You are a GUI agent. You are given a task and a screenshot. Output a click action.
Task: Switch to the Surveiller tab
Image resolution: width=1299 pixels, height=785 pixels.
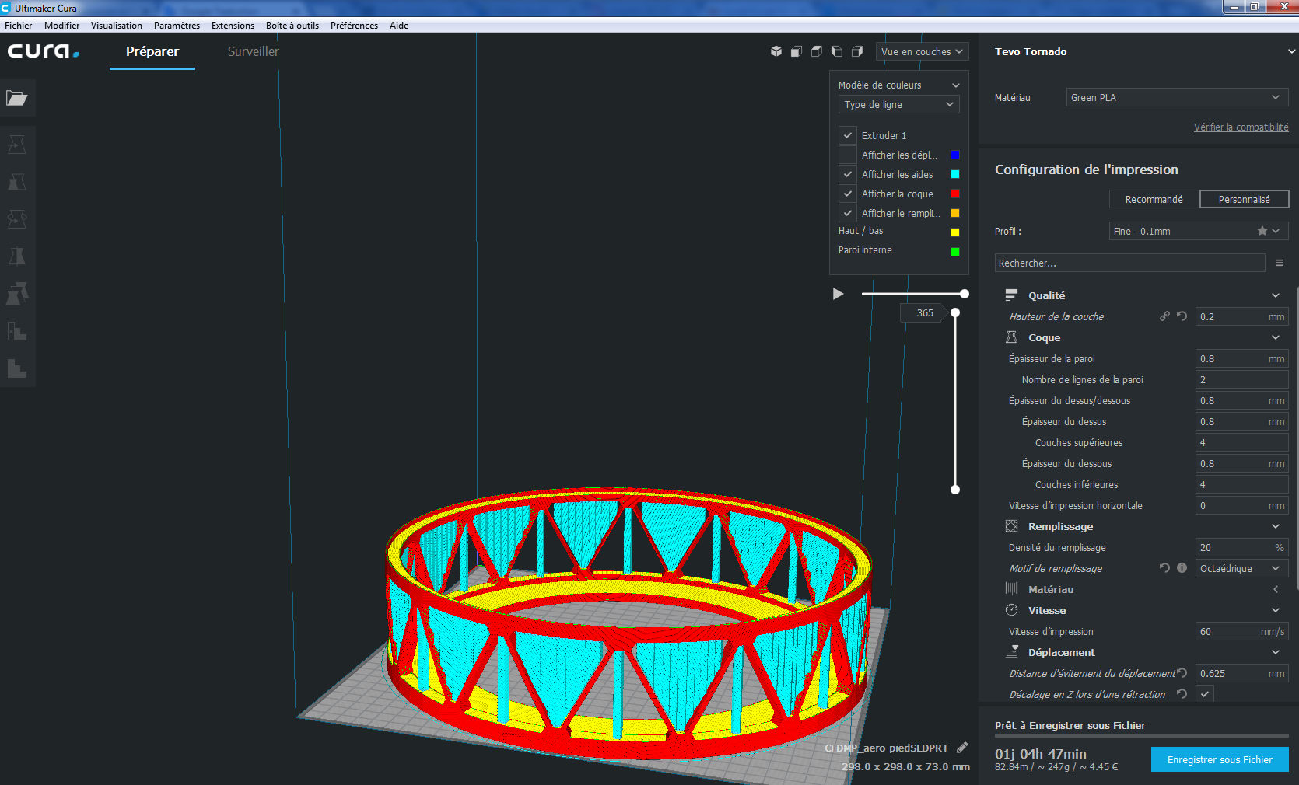[x=253, y=51]
